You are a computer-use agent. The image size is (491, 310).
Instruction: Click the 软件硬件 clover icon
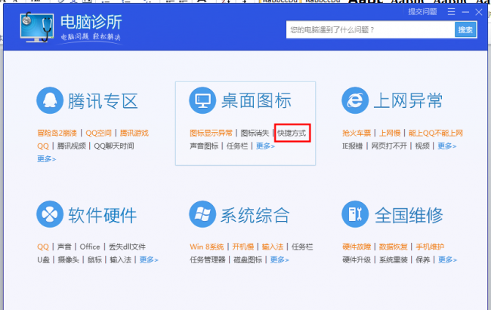(50, 214)
